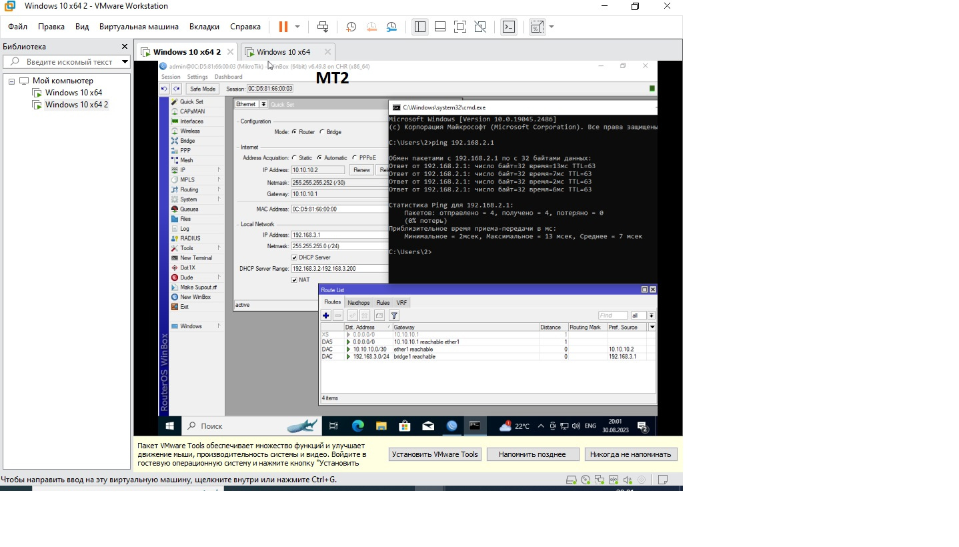Click the filter funnel icon in Route List

coord(394,316)
